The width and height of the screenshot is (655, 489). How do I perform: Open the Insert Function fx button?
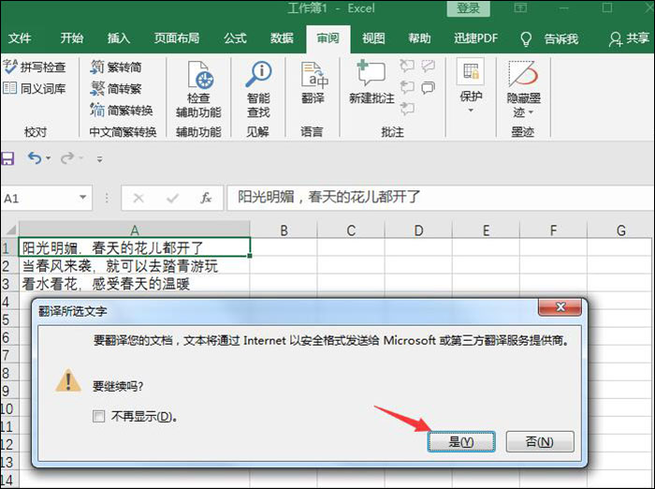(x=206, y=198)
